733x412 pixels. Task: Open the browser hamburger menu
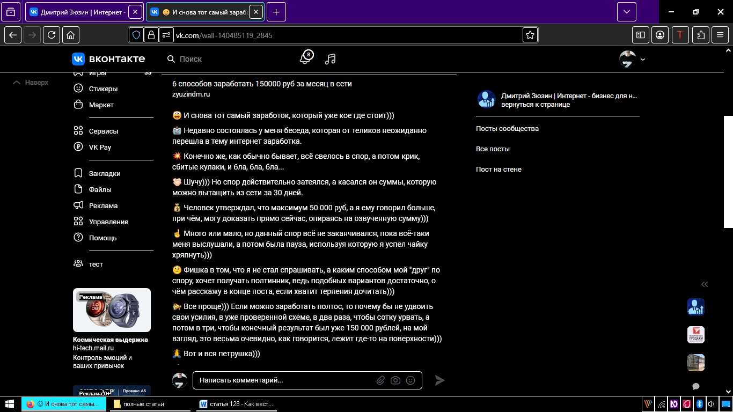tap(720, 35)
